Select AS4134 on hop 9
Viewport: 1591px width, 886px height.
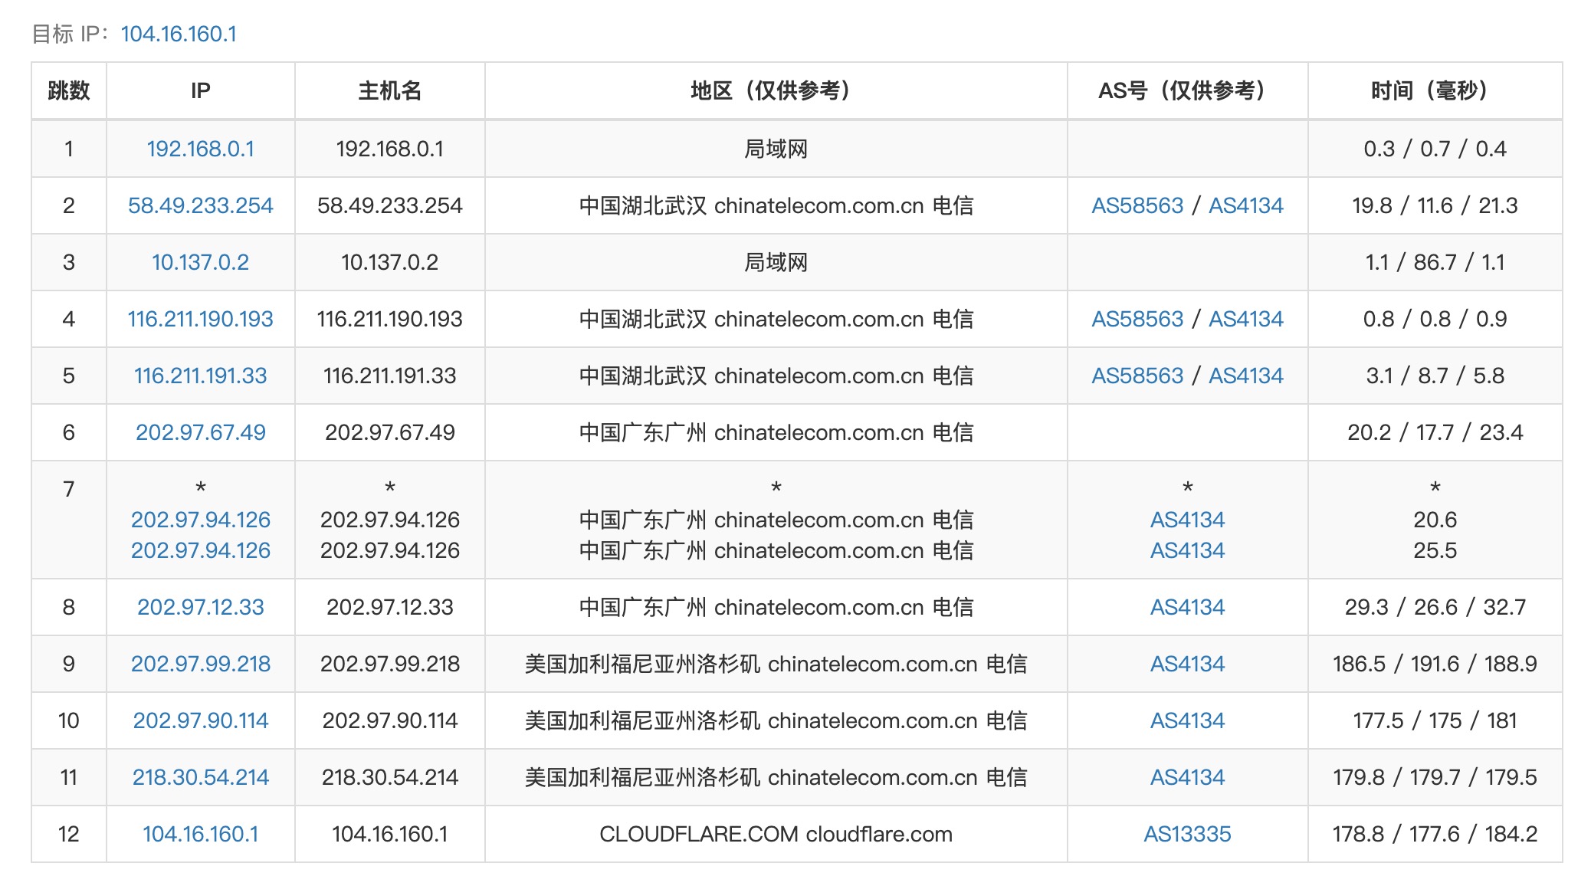pyautogui.click(x=1188, y=664)
